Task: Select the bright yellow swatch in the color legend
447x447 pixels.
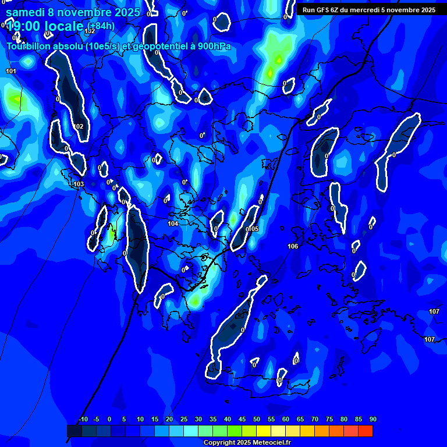Action: pos(264,431)
